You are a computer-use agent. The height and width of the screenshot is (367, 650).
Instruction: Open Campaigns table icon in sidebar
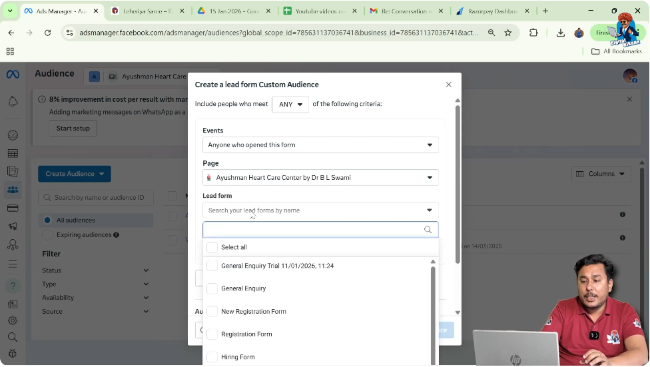tap(13, 153)
